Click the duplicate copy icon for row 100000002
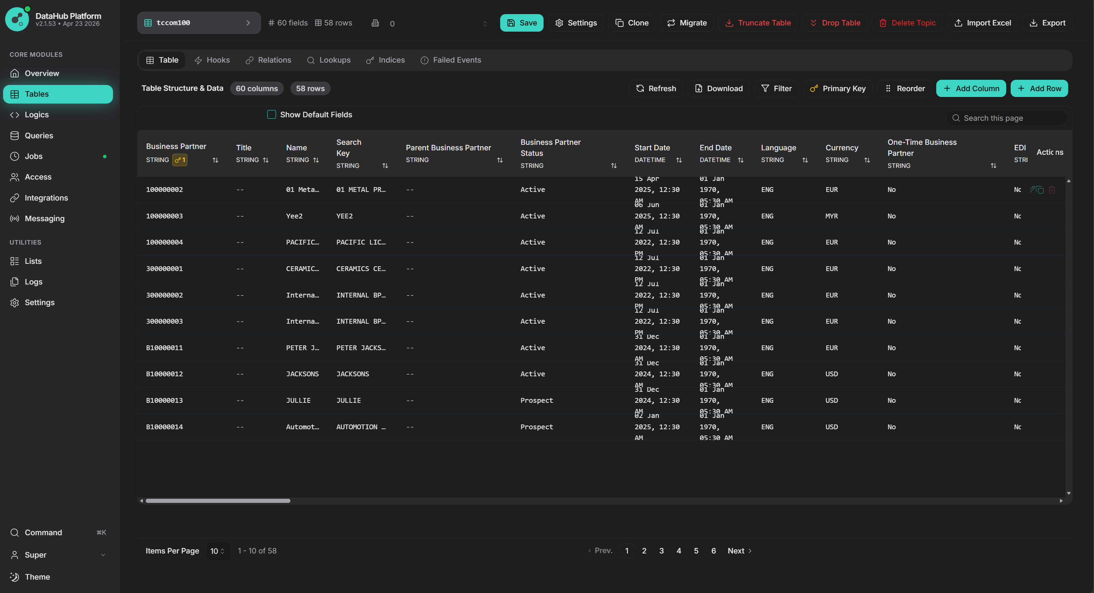This screenshot has width=1094, height=593. click(x=1040, y=190)
